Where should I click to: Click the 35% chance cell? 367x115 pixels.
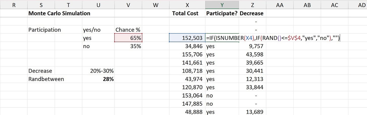click(128, 46)
